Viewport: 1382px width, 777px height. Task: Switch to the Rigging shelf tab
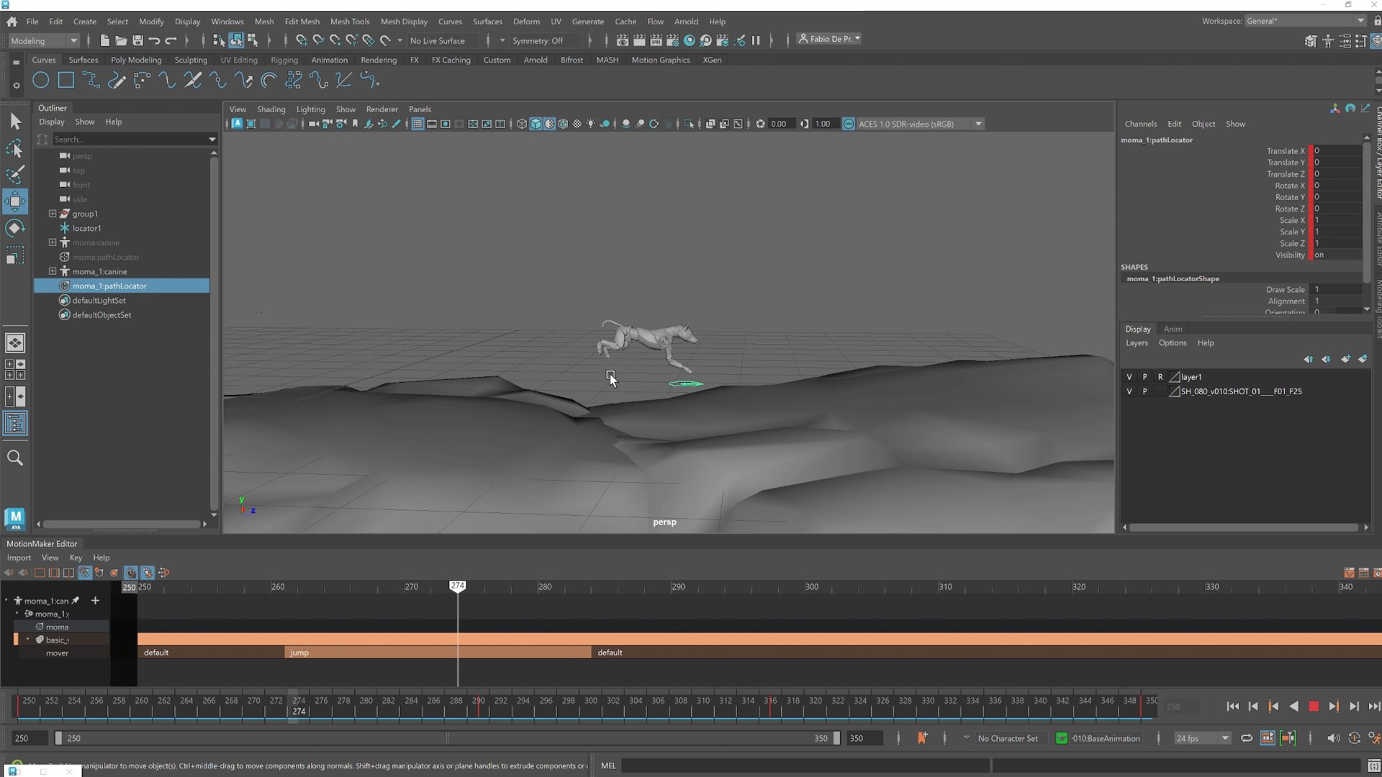click(284, 60)
